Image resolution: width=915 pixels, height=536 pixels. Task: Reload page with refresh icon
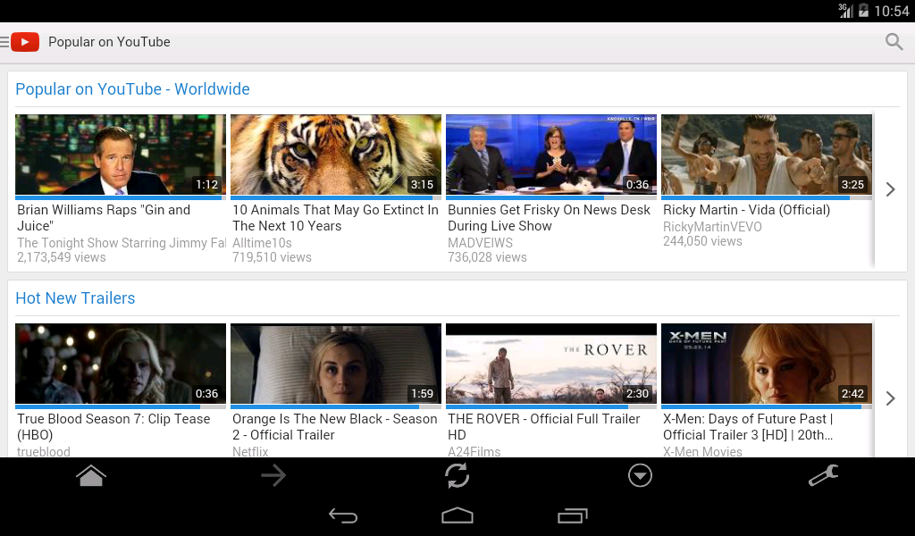coord(457,476)
